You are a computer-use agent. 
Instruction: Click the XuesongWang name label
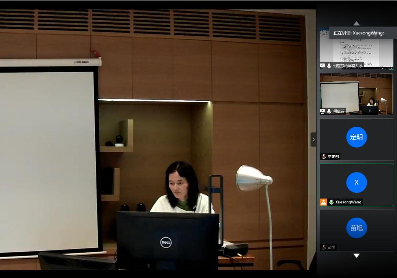[x=348, y=202]
